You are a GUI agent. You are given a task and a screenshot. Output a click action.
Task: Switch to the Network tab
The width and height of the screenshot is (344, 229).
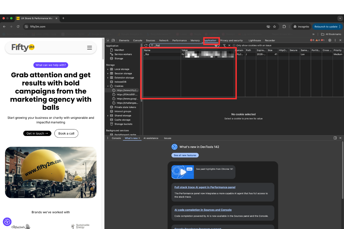click(164, 40)
